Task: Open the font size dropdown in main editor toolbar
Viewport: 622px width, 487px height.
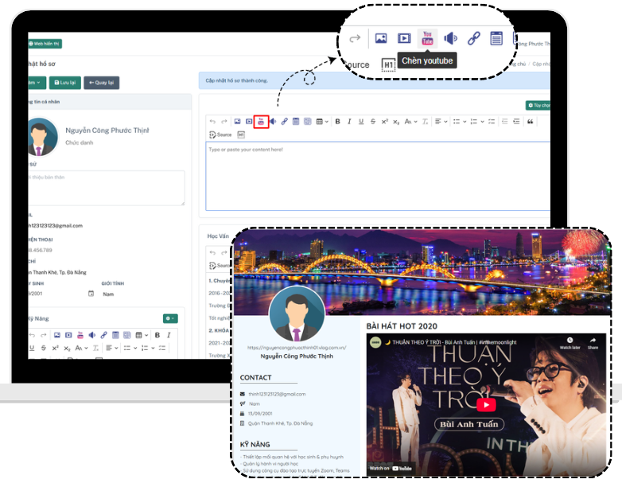Action: 410,122
